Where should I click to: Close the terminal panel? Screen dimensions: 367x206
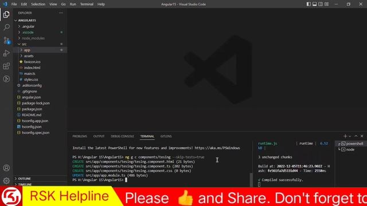click(x=362, y=136)
